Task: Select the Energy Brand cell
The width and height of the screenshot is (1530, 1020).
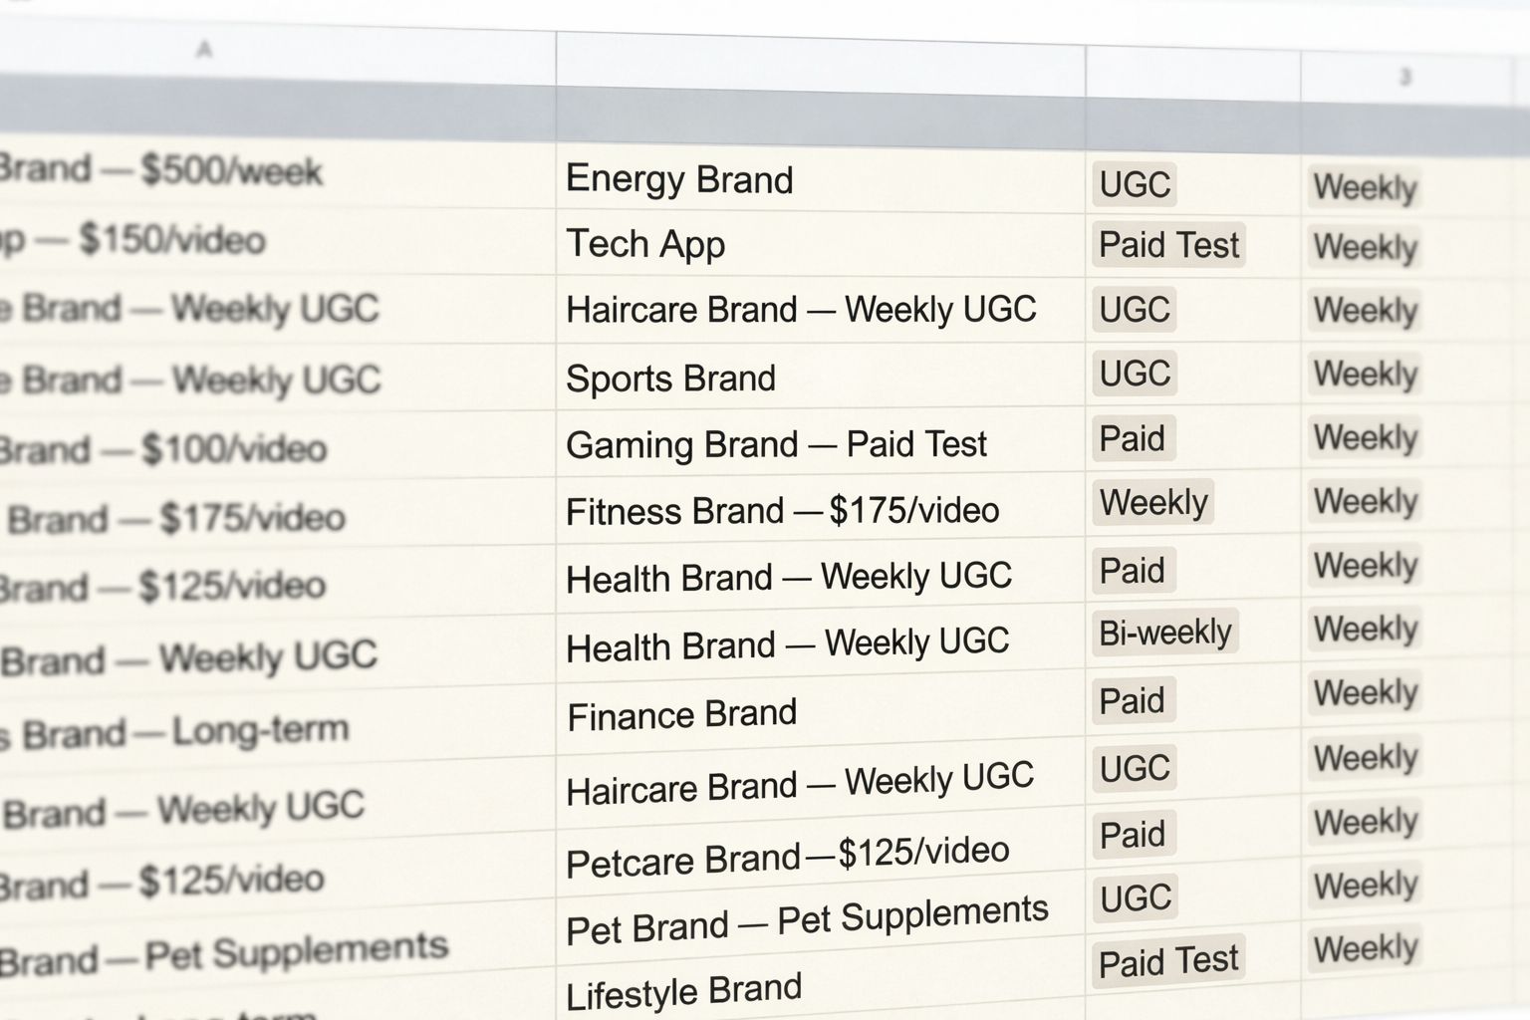Action: [820, 179]
